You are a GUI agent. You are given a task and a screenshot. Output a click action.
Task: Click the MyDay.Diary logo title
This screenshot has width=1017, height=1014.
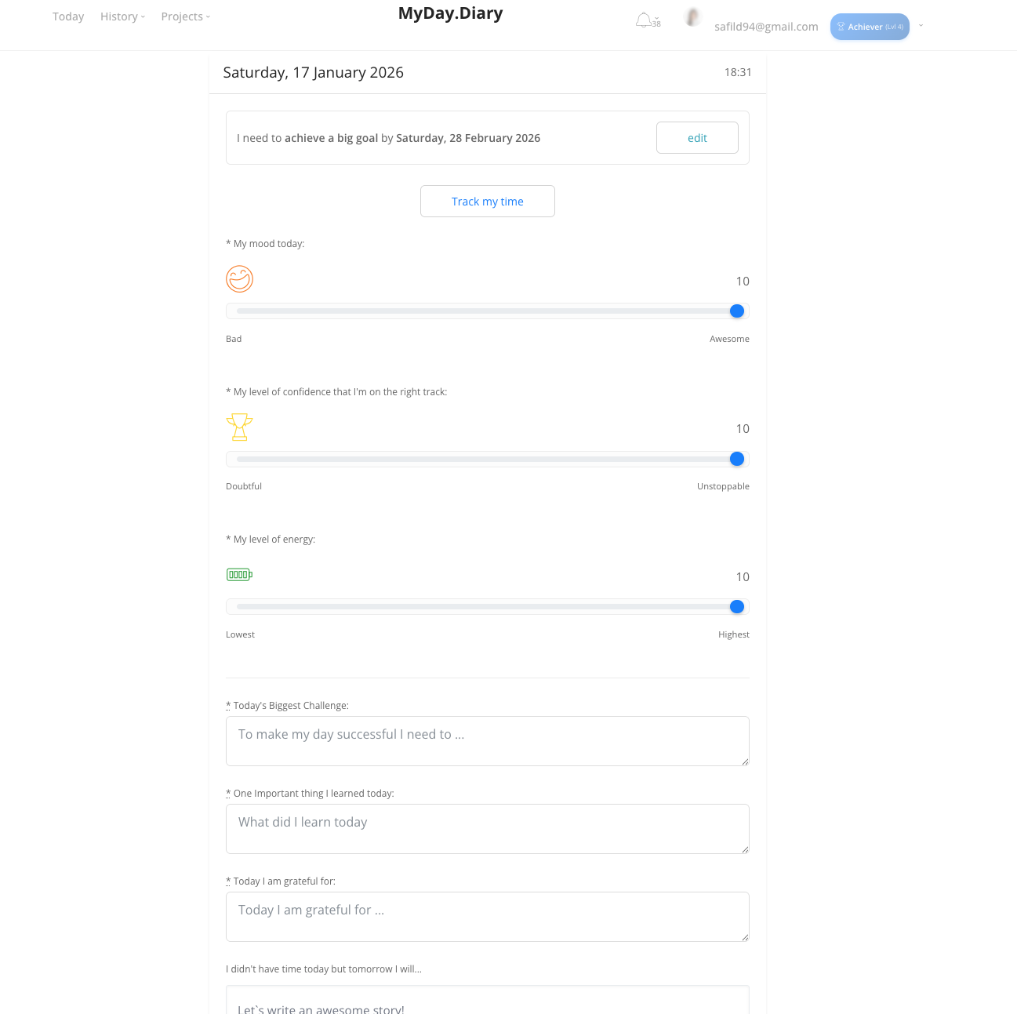[450, 13]
